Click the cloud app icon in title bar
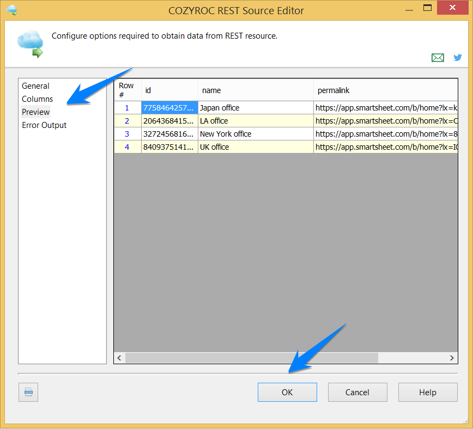Image resolution: width=473 pixels, height=429 pixels. pos(12,10)
